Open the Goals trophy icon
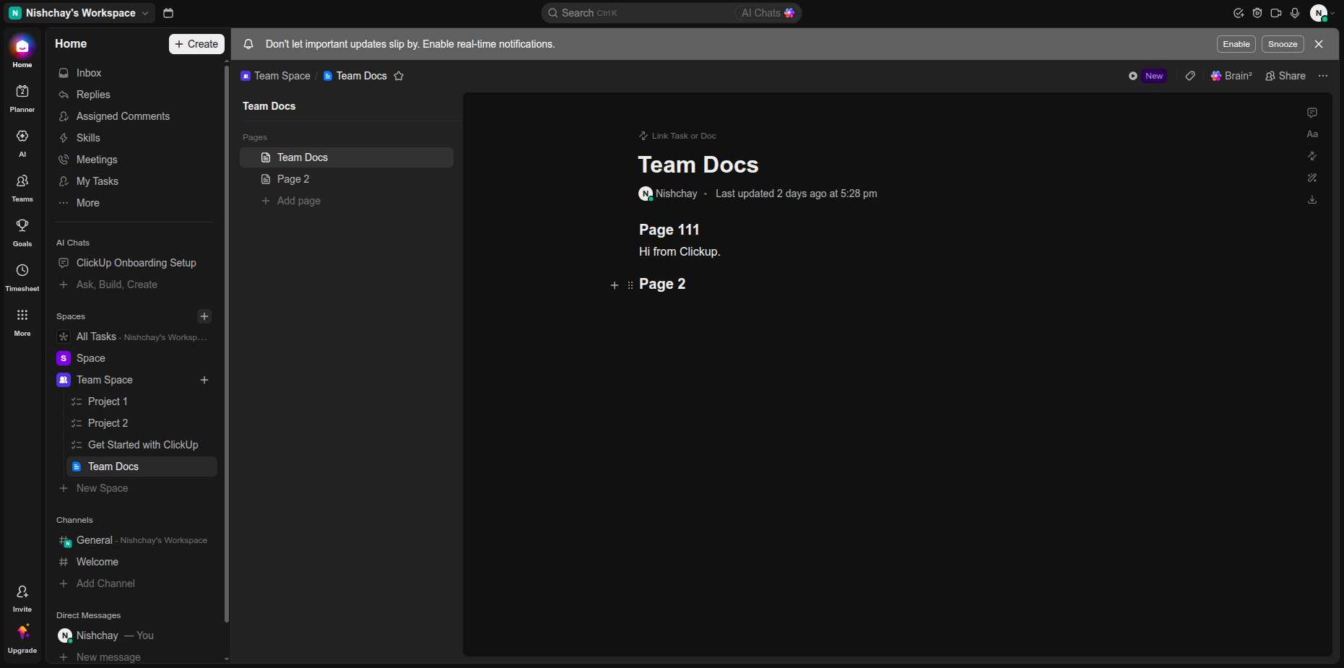This screenshot has width=1344, height=668. click(x=22, y=225)
